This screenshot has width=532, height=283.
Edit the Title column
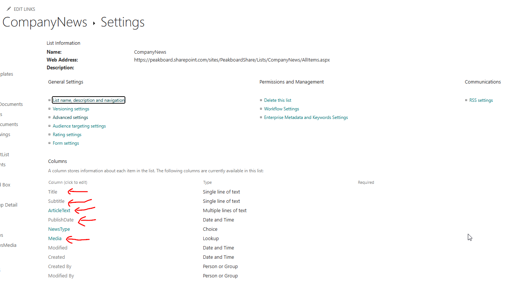pyautogui.click(x=53, y=192)
